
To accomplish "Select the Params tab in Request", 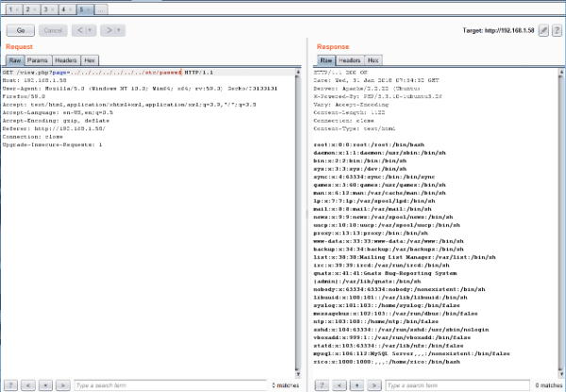I will tap(38, 60).
